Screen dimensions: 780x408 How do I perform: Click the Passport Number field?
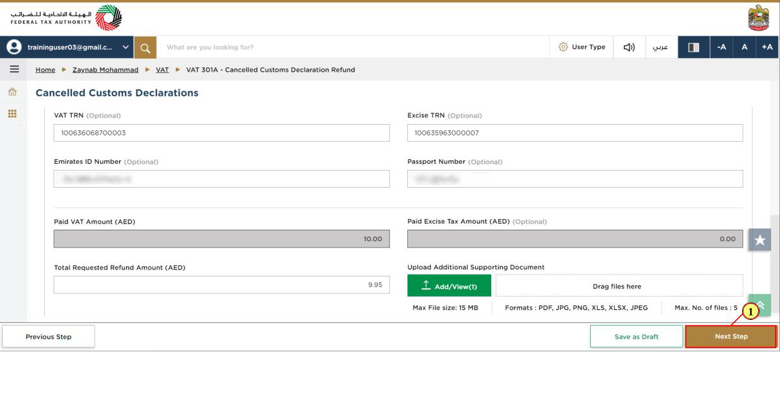tap(575, 179)
